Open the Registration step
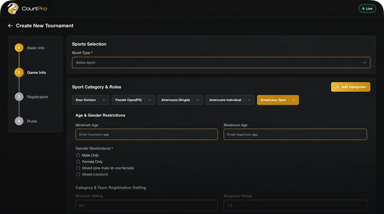The width and height of the screenshot is (384, 214). tap(37, 97)
